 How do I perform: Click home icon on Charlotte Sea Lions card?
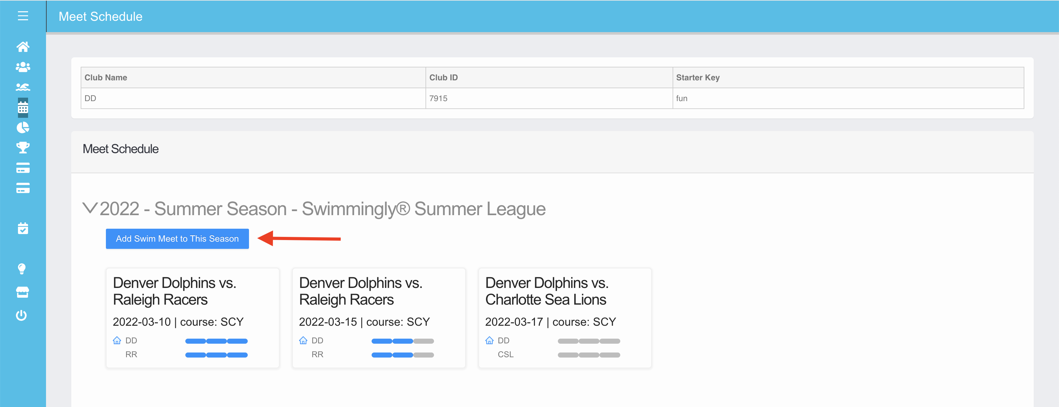(x=489, y=341)
